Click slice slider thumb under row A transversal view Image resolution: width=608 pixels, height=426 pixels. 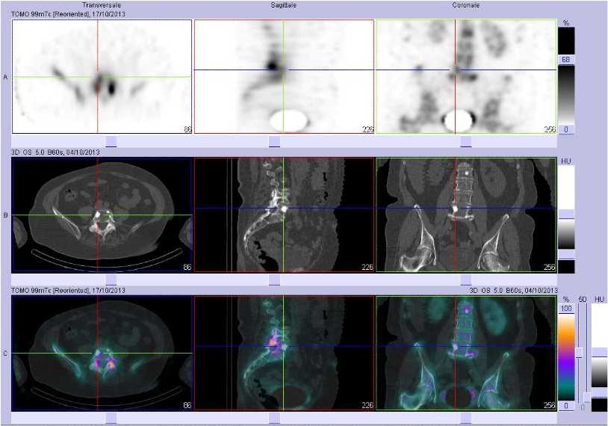tap(111, 141)
